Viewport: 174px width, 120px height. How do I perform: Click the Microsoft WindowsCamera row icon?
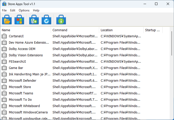[4, 112]
